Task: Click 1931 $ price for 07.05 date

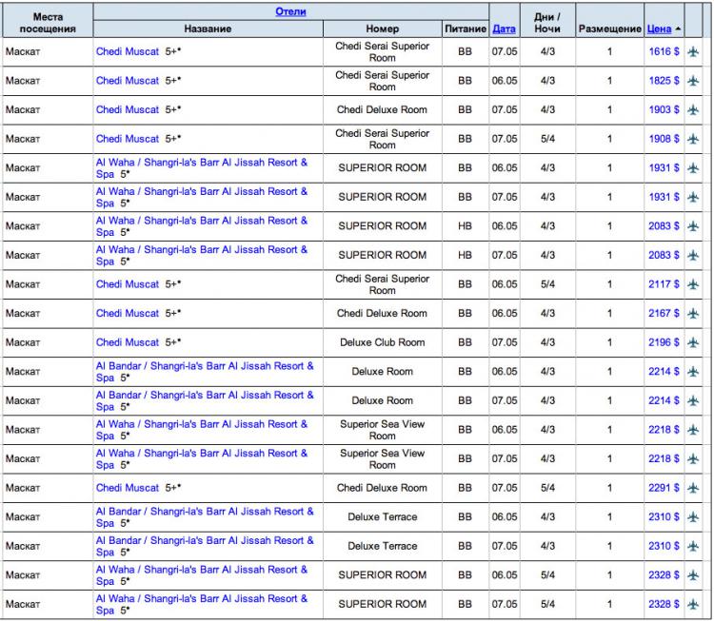Action: click(x=664, y=197)
